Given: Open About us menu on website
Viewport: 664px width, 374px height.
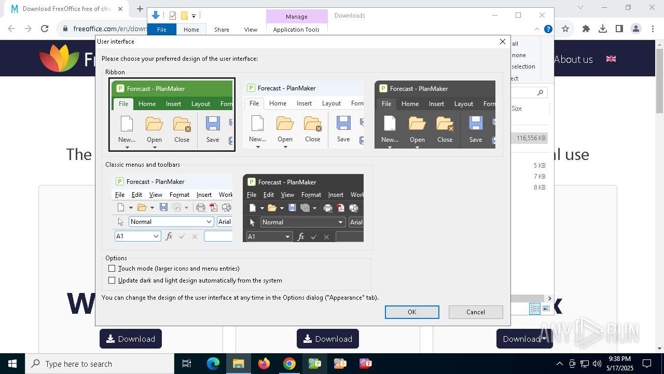Looking at the screenshot, I should (573, 59).
